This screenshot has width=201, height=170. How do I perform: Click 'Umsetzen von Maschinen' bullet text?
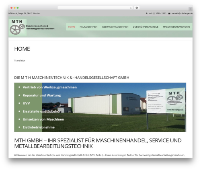[43, 119]
